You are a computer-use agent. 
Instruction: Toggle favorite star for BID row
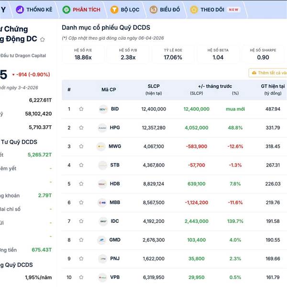click(81, 109)
